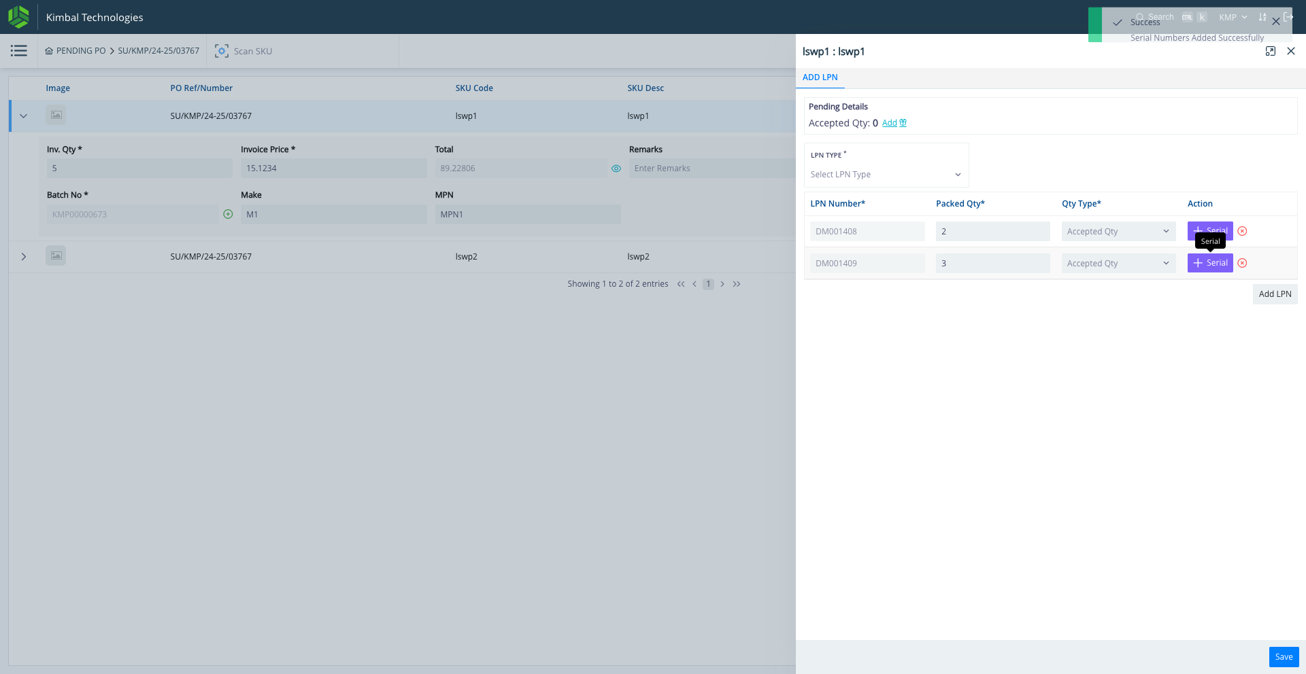Remove the DM001409 LPN row
The image size is (1306, 674).
coord(1242,263)
